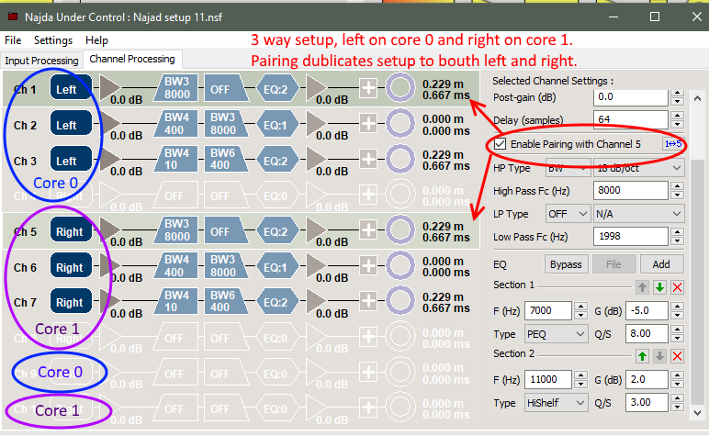Click the settings panel scrollbar down arrow
The image size is (709, 436).
(697, 412)
